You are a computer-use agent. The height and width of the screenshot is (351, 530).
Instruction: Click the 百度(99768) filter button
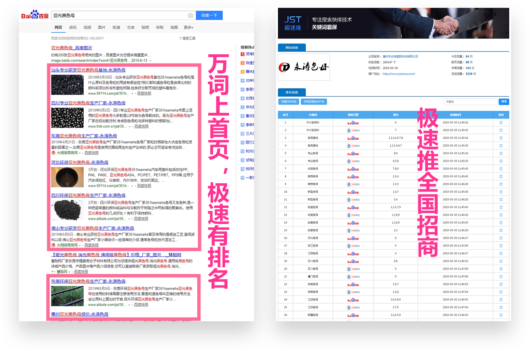tap(289, 101)
